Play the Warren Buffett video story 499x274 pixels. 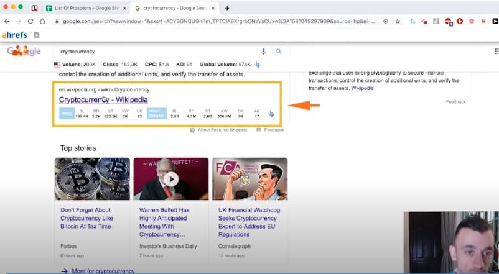tap(171, 179)
